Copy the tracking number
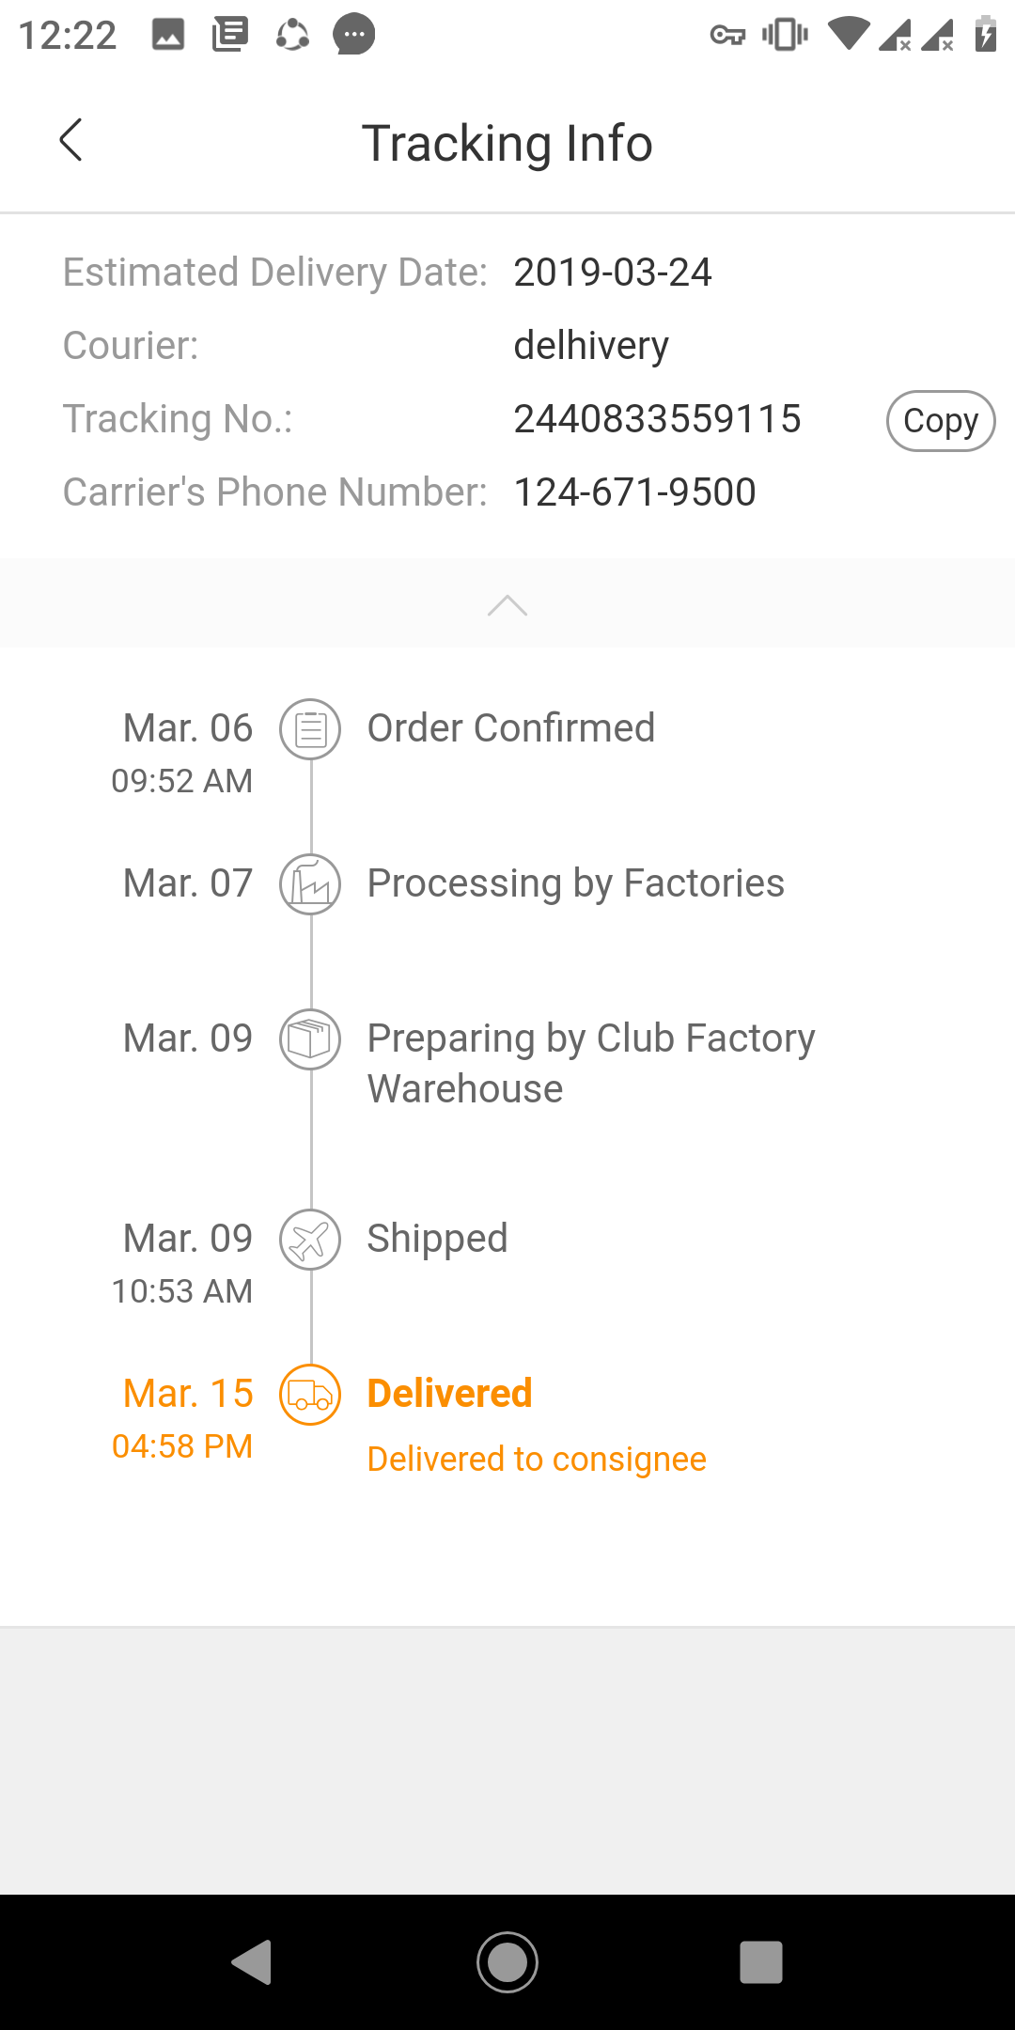1015x2030 pixels. (x=940, y=421)
